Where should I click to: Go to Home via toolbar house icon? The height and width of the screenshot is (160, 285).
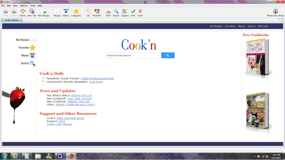pyautogui.click(x=23, y=12)
